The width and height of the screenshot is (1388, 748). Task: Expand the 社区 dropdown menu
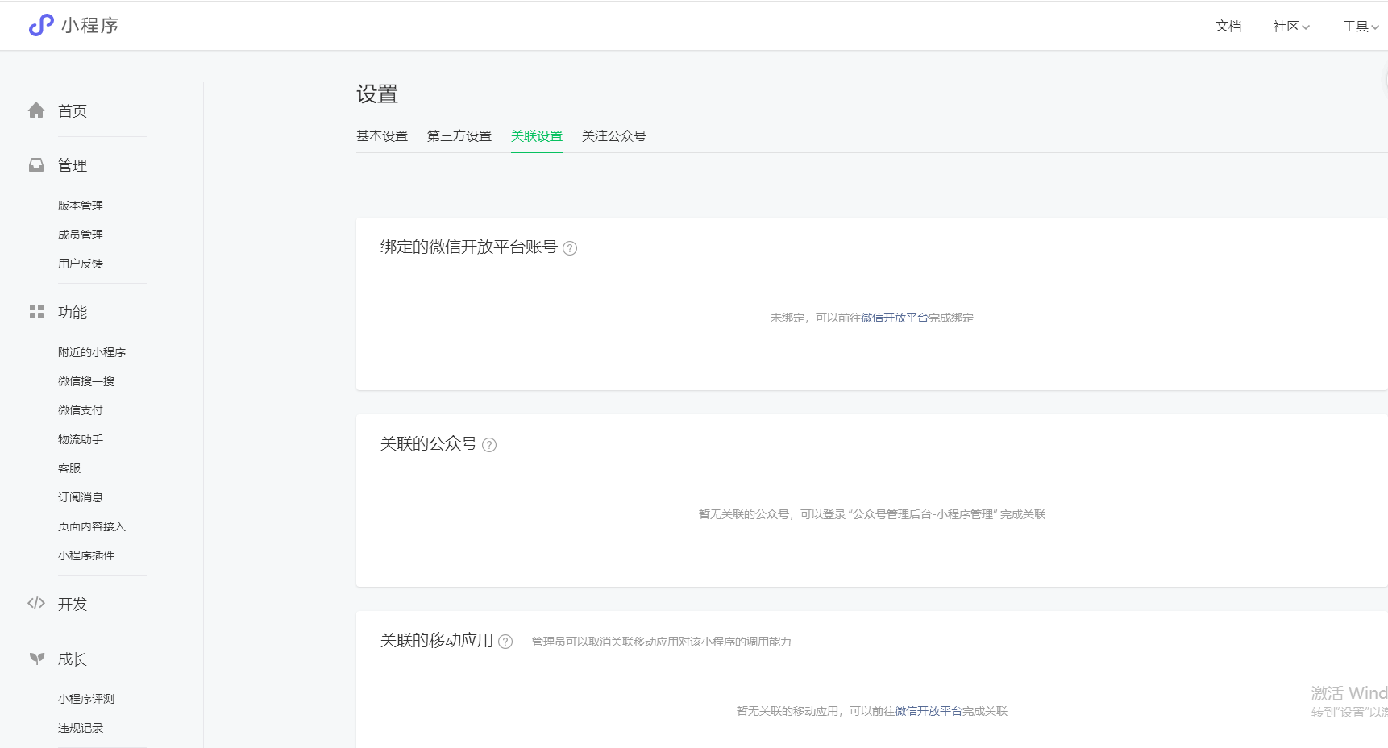(1291, 27)
